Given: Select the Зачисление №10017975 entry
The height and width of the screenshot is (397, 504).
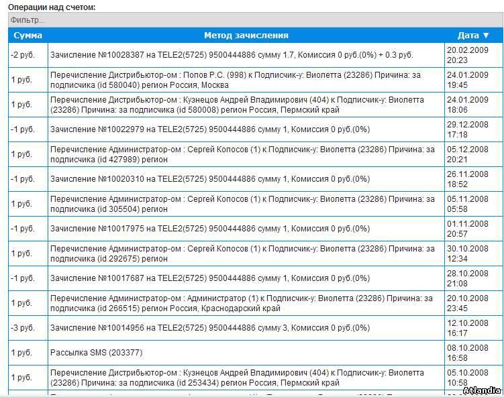Looking at the screenshot, I should (x=210, y=229).
